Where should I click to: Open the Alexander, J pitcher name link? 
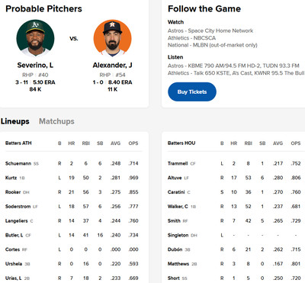pyautogui.click(x=112, y=66)
